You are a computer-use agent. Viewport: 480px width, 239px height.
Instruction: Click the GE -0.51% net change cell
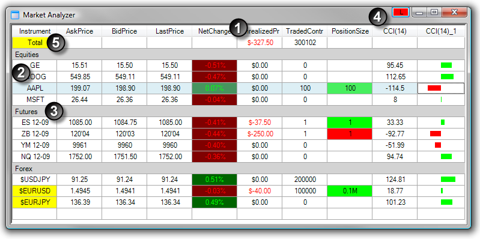pyautogui.click(x=214, y=65)
